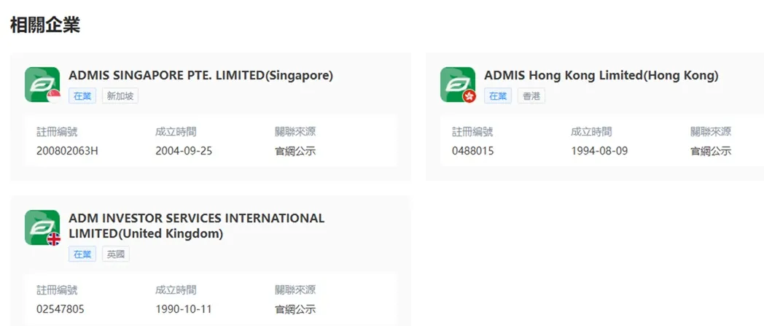
Task: Select registration number 02547805
Action: 61,309
